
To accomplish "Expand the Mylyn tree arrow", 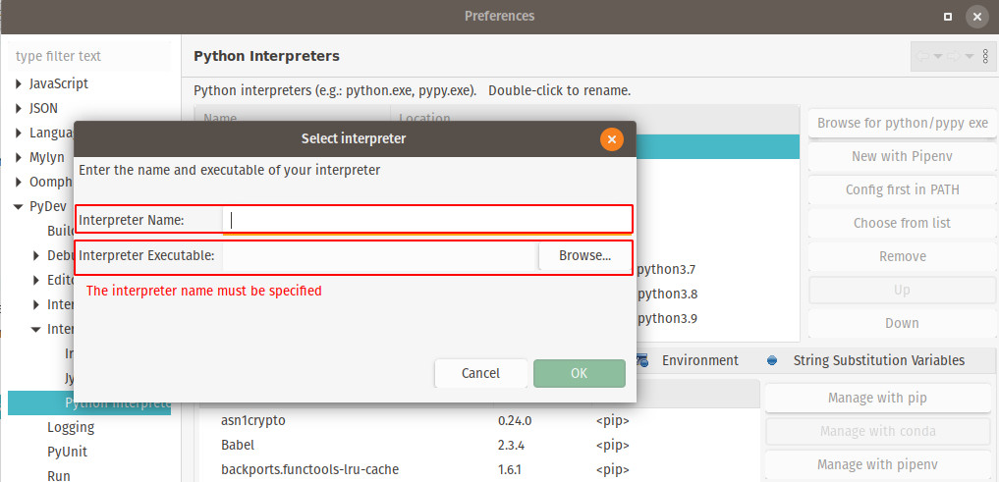I will click(x=19, y=157).
